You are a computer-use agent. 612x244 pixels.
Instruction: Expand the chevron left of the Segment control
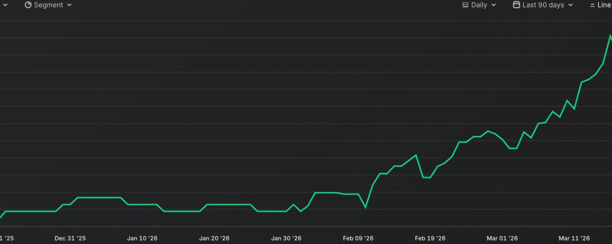[5, 5]
